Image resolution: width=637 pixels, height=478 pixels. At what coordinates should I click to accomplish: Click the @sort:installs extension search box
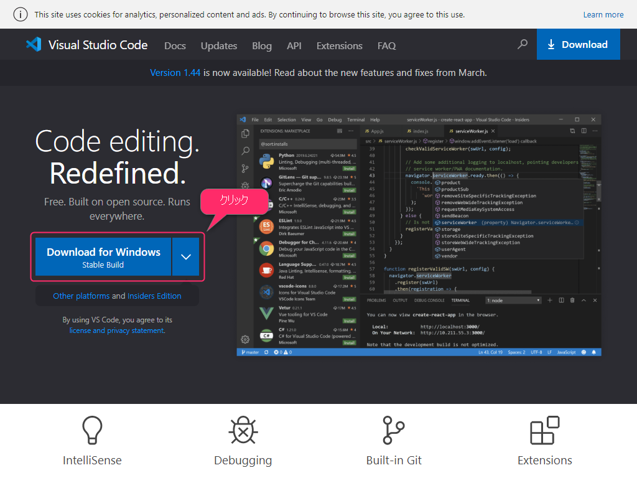(307, 144)
